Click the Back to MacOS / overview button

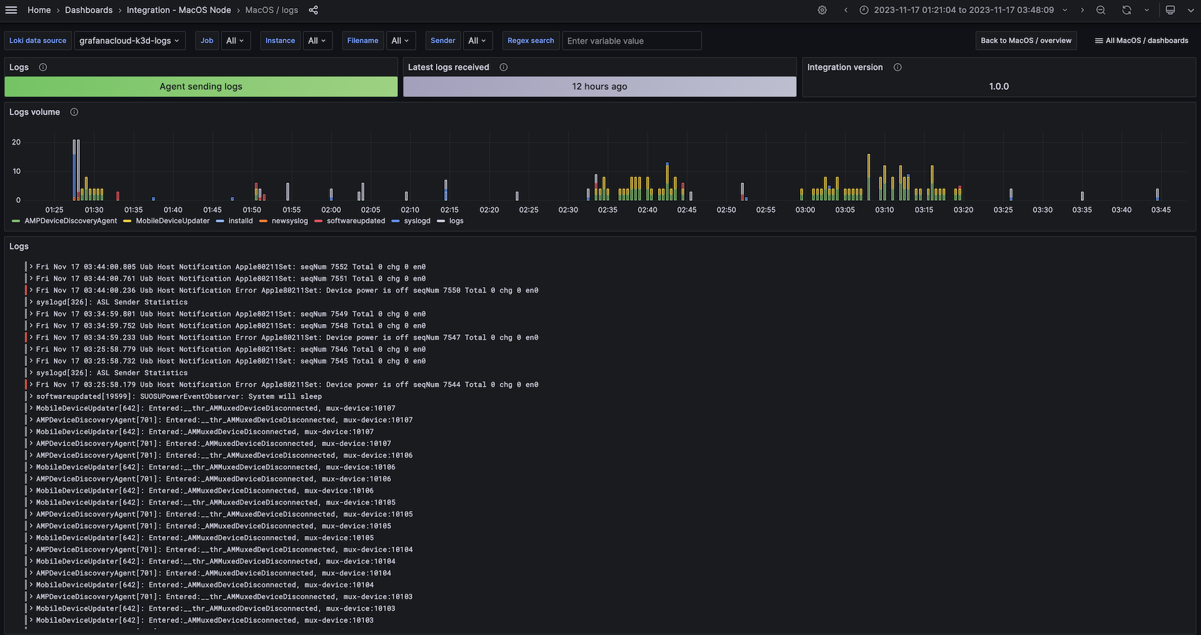(x=1025, y=40)
